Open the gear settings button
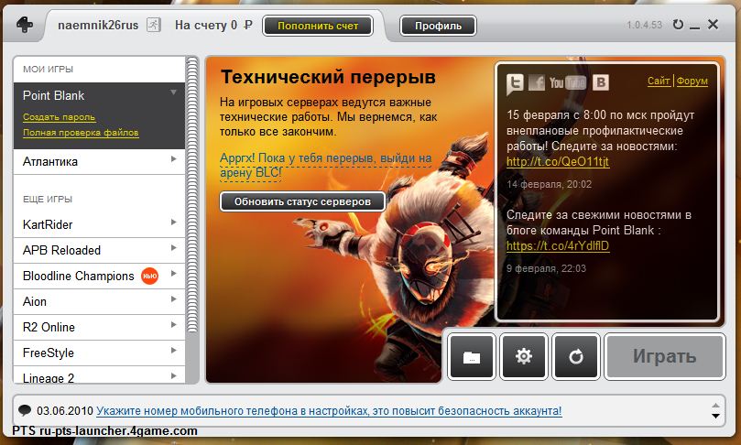The height and width of the screenshot is (445, 741). point(524,357)
